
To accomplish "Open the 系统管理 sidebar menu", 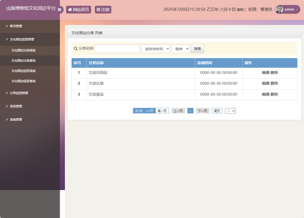I will [x=30, y=119].
